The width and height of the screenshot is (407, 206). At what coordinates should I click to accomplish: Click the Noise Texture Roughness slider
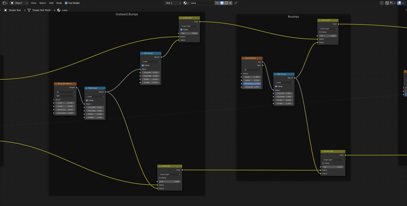click(252, 84)
